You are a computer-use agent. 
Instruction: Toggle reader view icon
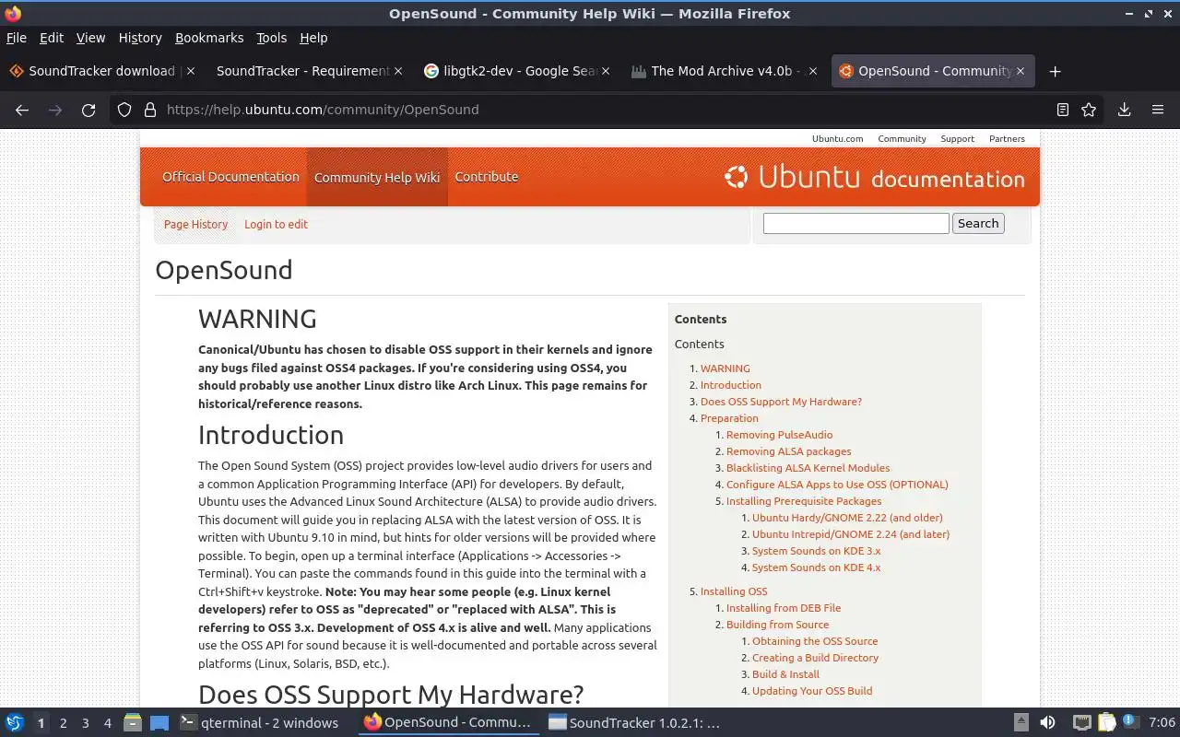point(1063,110)
